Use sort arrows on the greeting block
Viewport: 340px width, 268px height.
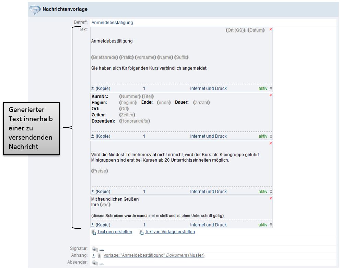coord(271,225)
